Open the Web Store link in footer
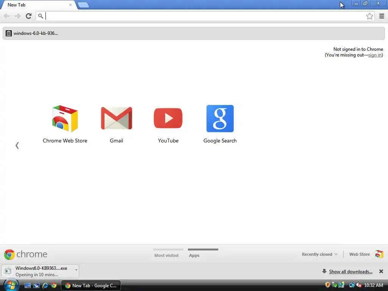Screen dimensions: 388x291 (x=359, y=254)
